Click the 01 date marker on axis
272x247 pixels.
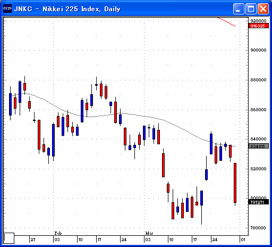(x=243, y=240)
